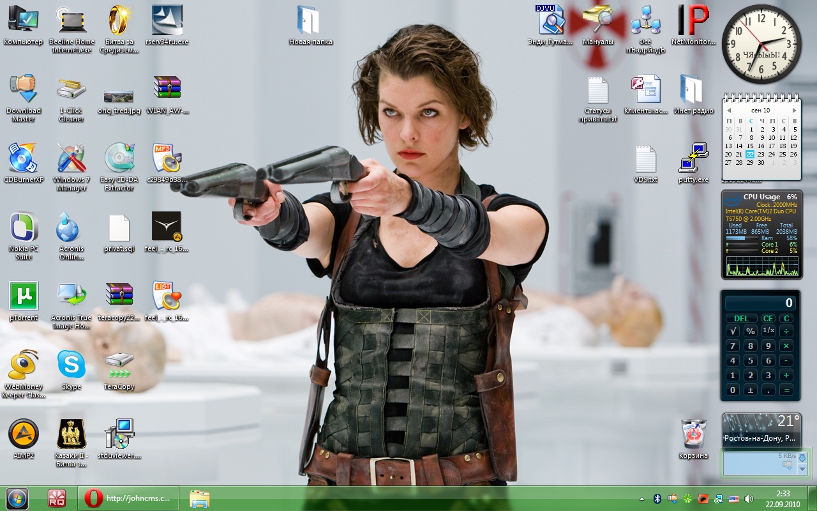Open the 1-Click Cleaner shortcut
Image resolution: width=817 pixels, height=511 pixels.
71,98
